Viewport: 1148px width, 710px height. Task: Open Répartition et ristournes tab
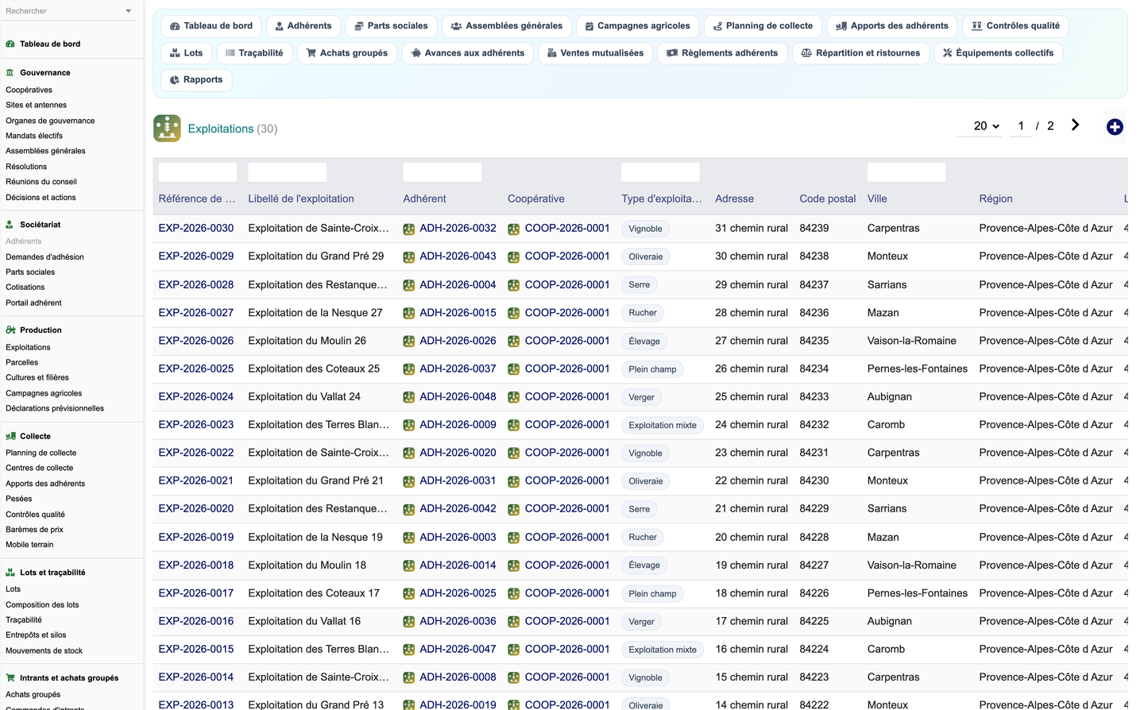[860, 53]
